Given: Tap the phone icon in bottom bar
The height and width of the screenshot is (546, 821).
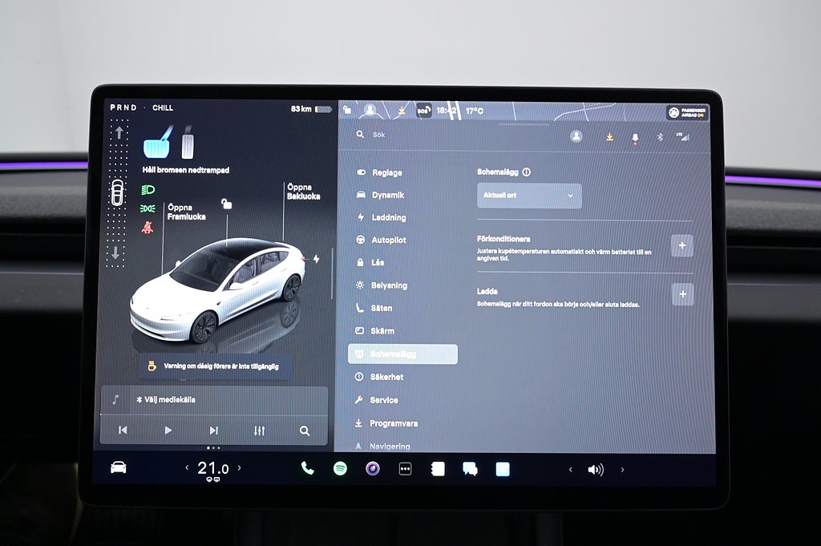Looking at the screenshot, I should [x=307, y=469].
